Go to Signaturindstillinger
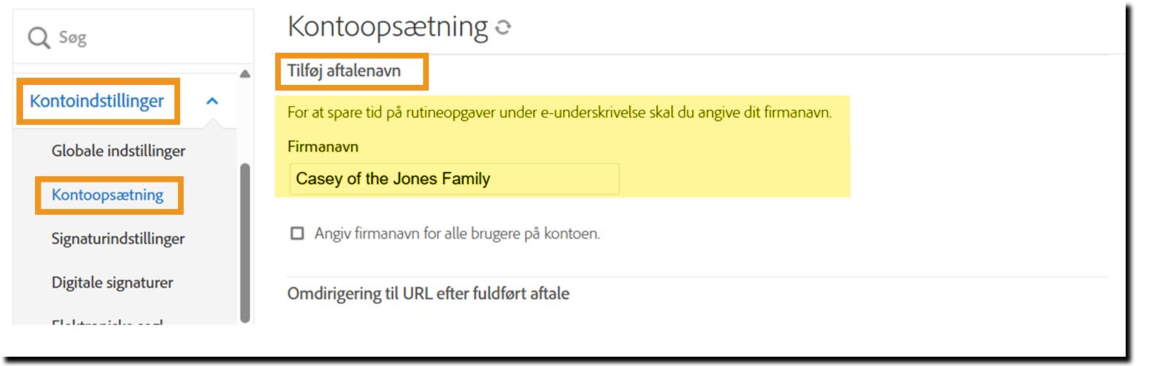The image size is (1155, 366). click(x=118, y=239)
